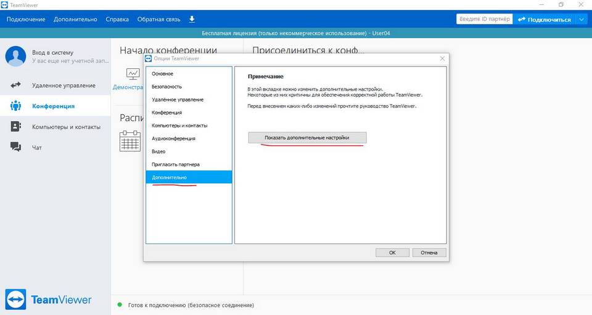The image size is (592, 315).
Task: Click the Вход в систему label
Action: click(x=52, y=52)
